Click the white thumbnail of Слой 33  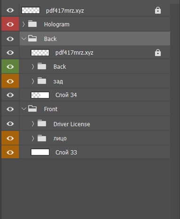(40, 152)
